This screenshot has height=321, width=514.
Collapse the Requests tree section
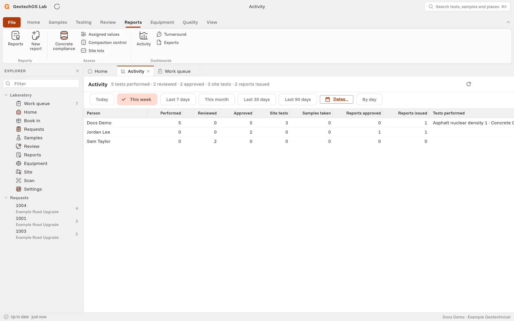click(6, 198)
